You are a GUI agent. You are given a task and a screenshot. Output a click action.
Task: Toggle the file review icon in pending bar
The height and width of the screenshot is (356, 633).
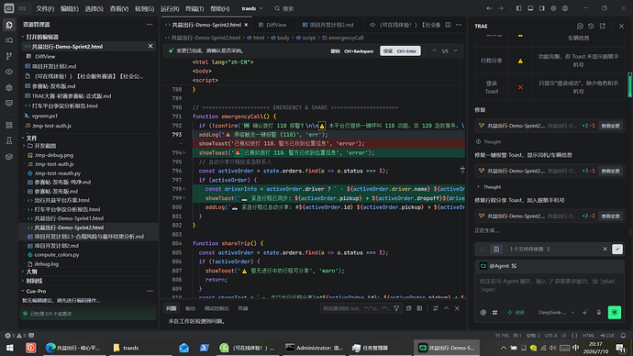[496, 249]
